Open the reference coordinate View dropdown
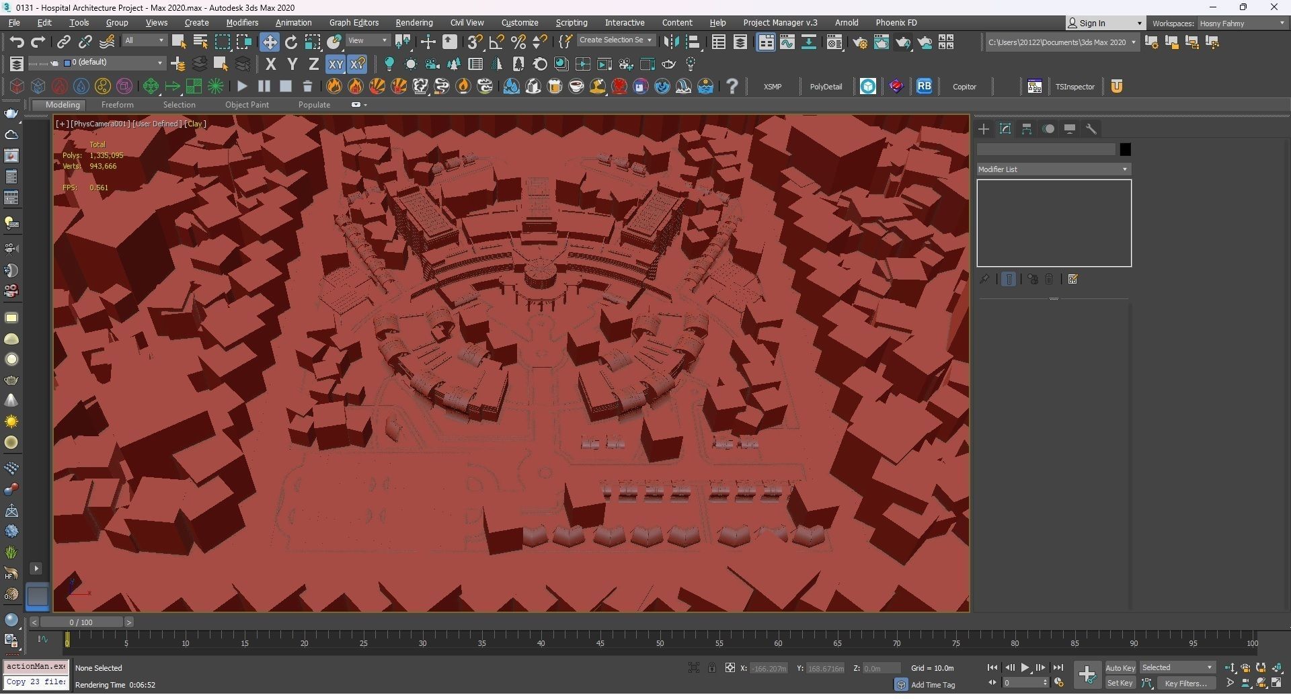The width and height of the screenshot is (1291, 699). (368, 41)
